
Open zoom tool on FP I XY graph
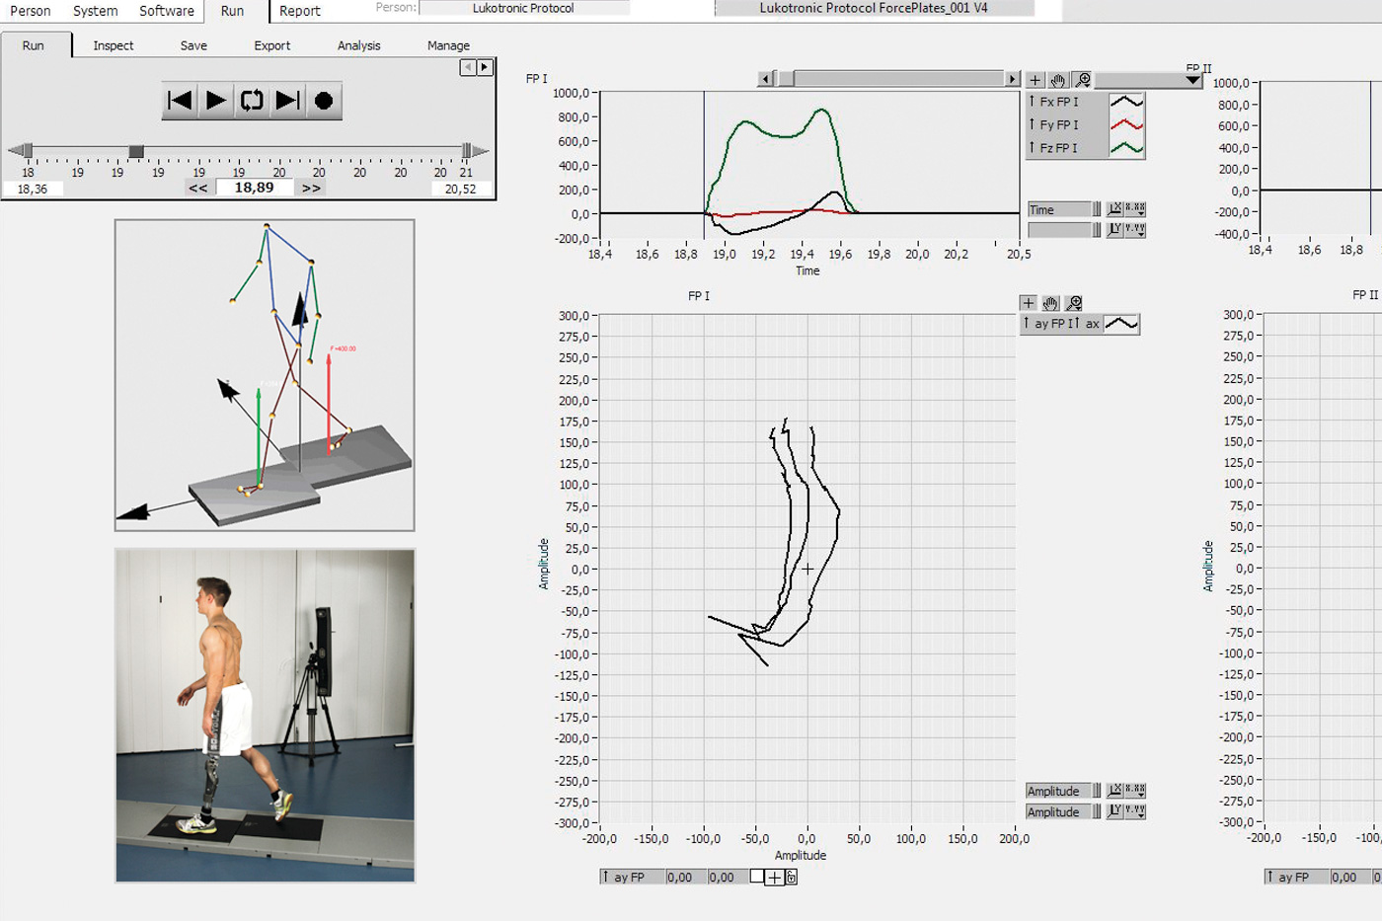coord(1074,303)
